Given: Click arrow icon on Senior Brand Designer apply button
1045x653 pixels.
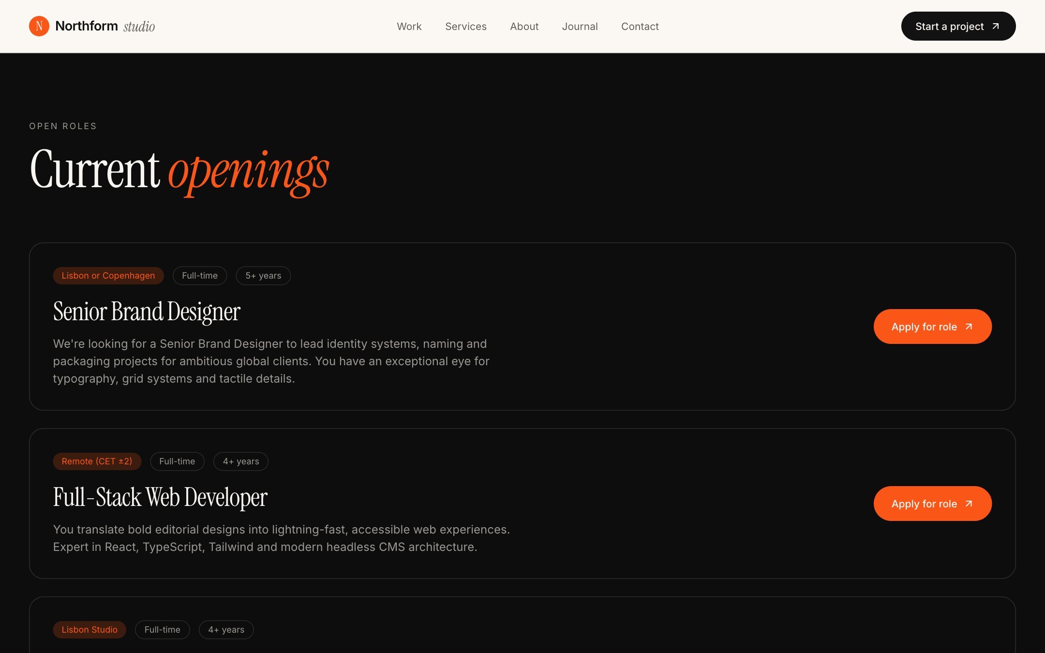Looking at the screenshot, I should [969, 326].
